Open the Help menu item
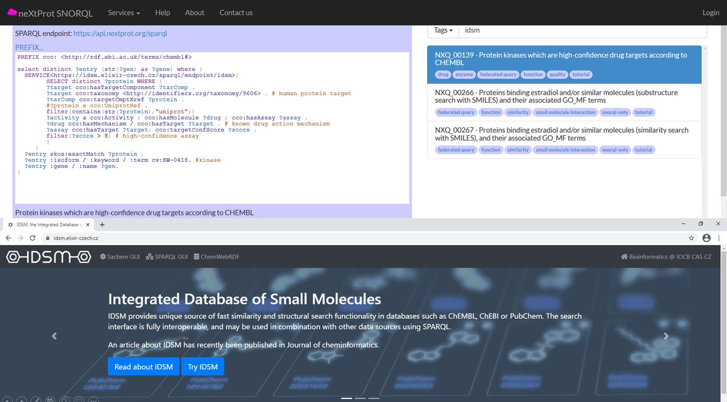The height and width of the screenshot is (402, 727). [162, 12]
